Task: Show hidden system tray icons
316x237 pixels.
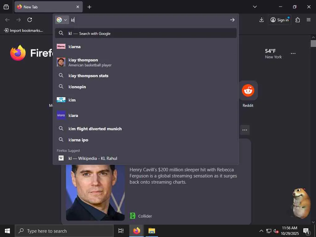Action: [x=261, y=231]
